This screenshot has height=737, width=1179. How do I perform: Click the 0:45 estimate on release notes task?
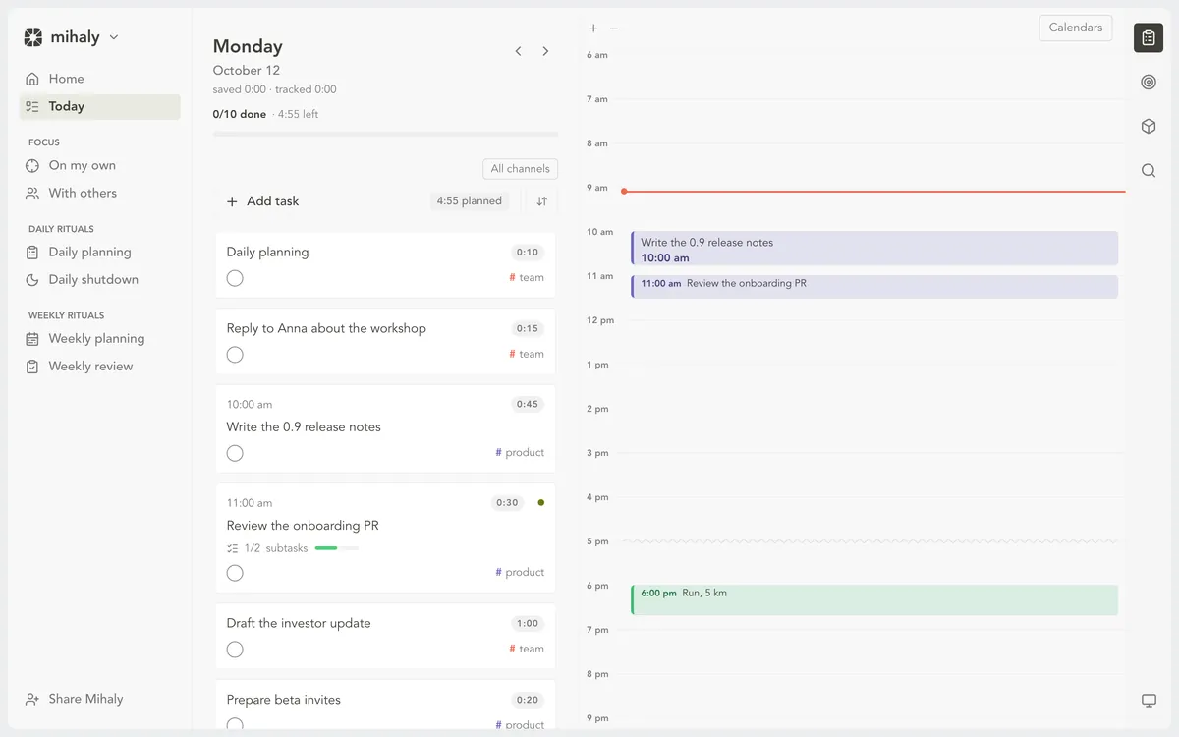pyautogui.click(x=528, y=405)
